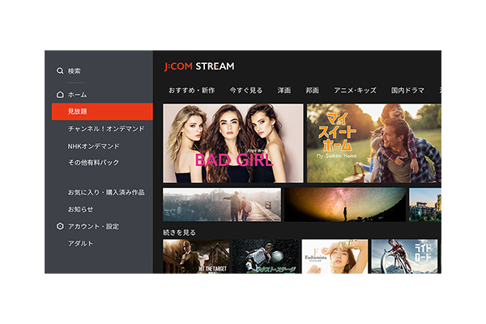The width and height of the screenshot is (486, 324).
Task: Open 検索 in the sidebar
Action: click(74, 71)
